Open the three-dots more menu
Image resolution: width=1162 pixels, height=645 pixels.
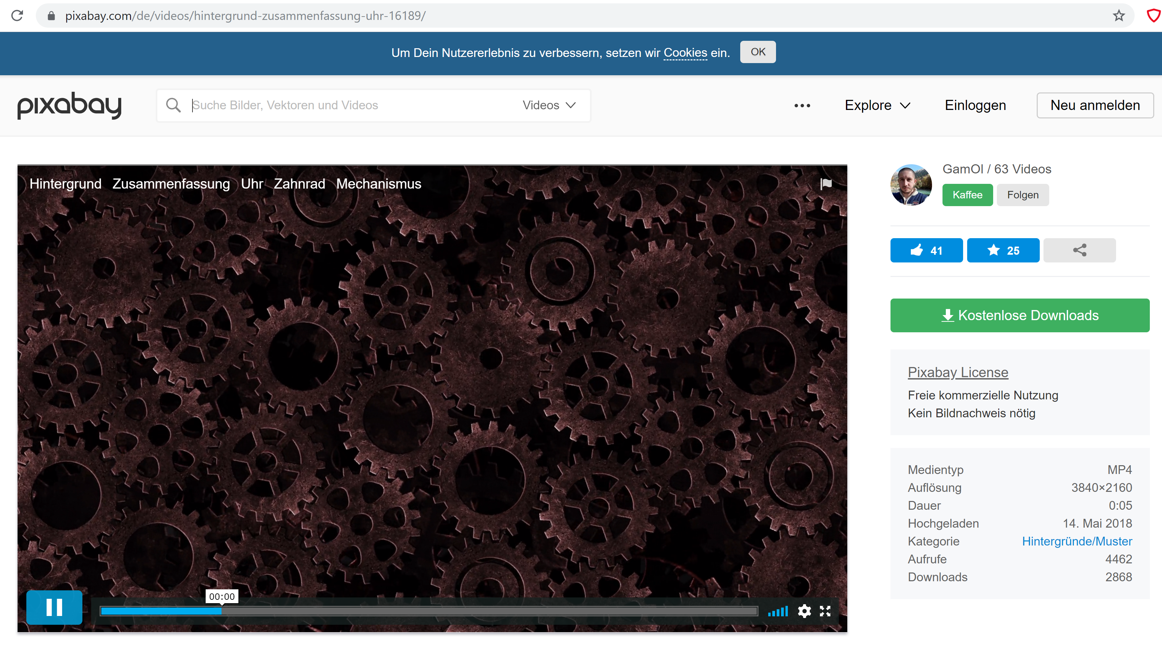(x=802, y=106)
